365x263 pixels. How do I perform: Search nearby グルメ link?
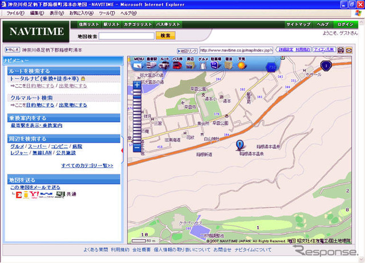(17, 147)
